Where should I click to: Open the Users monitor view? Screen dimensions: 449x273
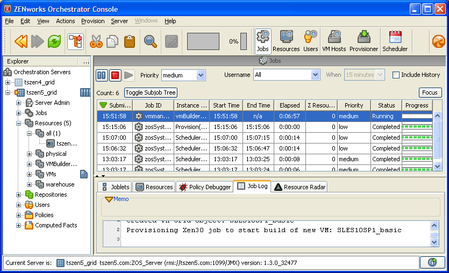tap(310, 41)
